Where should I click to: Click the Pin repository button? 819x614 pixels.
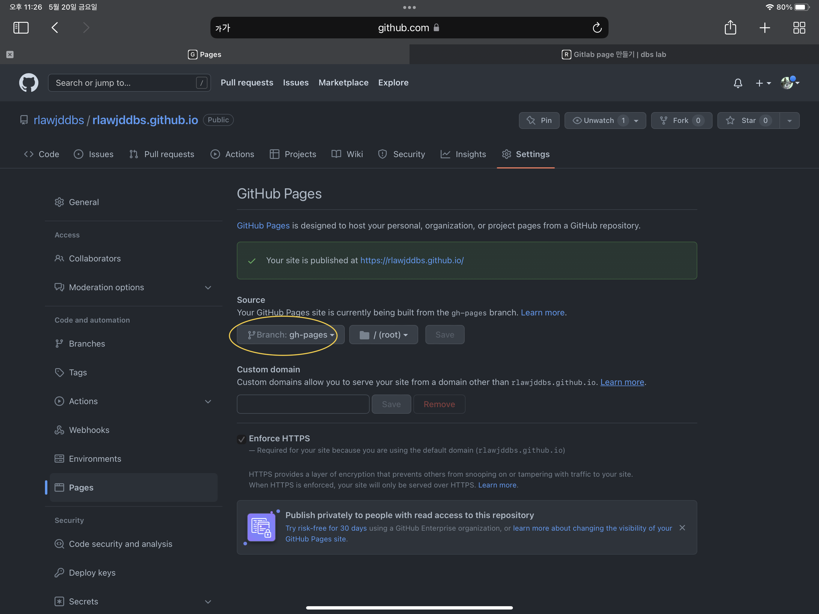coord(539,120)
